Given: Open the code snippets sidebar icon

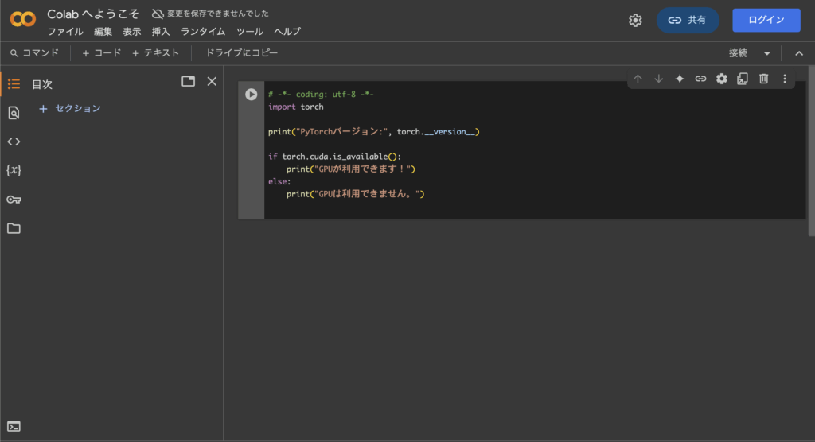Looking at the screenshot, I should (14, 142).
